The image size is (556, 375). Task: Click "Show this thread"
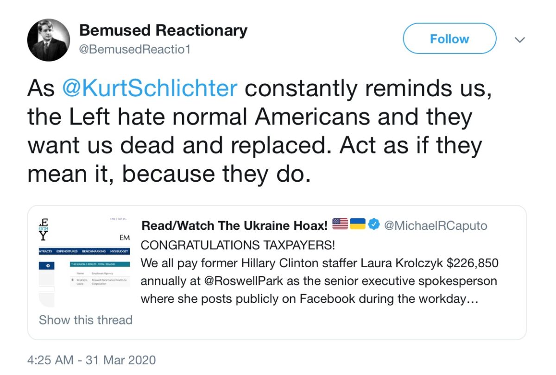point(86,320)
